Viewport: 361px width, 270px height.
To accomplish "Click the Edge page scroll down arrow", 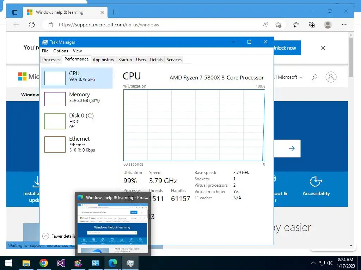I will [x=351, y=246].
